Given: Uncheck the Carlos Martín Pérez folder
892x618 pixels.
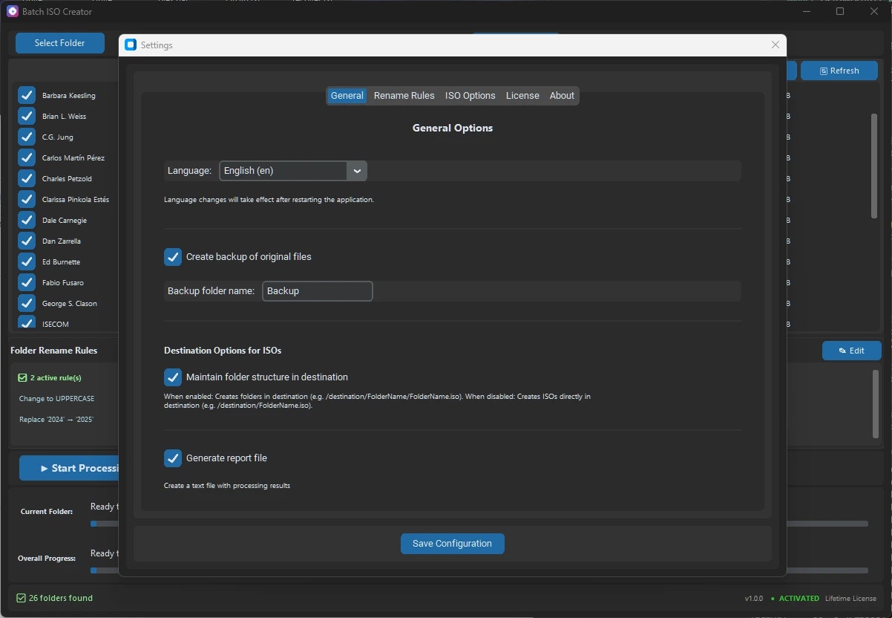Looking at the screenshot, I should [x=27, y=158].
